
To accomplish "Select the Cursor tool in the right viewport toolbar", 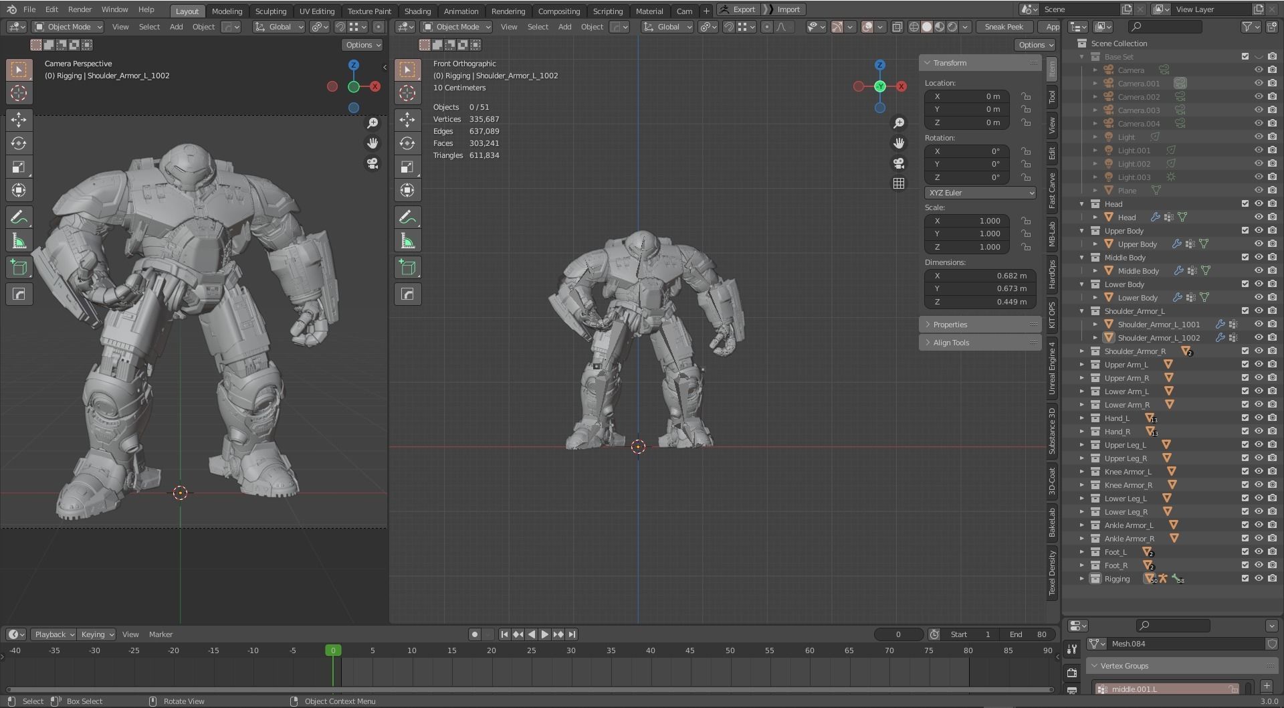I will click(x=407, y=93).
